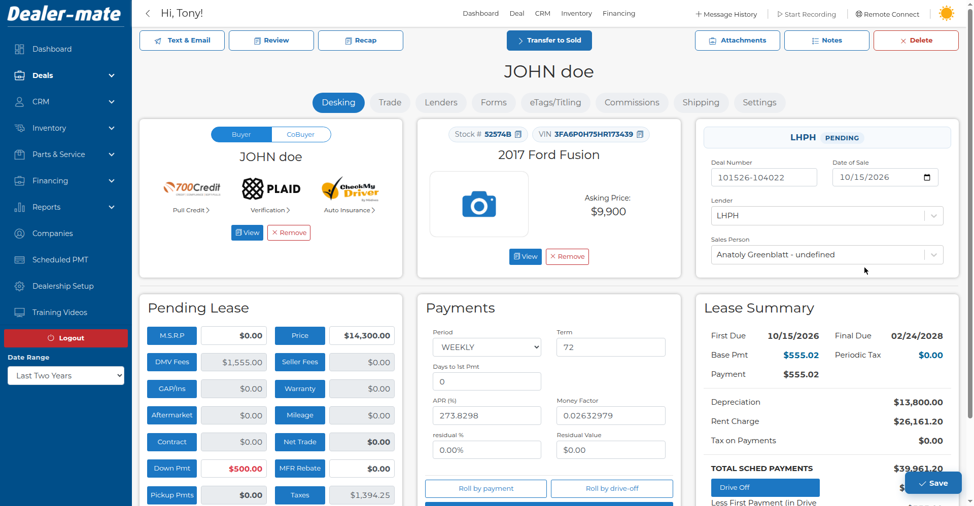Image resolution: width=974 pixels, height=506 pixels.
Task: Click Roll by payment button
Action: point(486,489)
